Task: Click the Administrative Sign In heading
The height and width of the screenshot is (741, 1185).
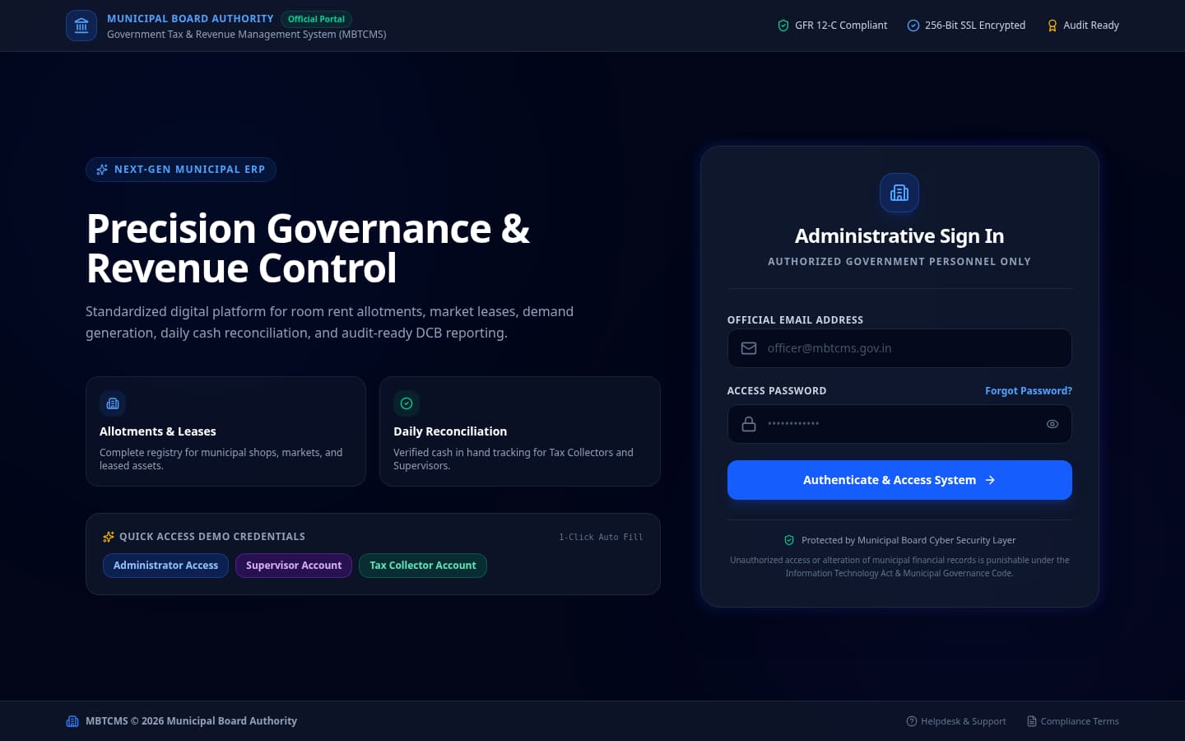Action: coord(899,236)
